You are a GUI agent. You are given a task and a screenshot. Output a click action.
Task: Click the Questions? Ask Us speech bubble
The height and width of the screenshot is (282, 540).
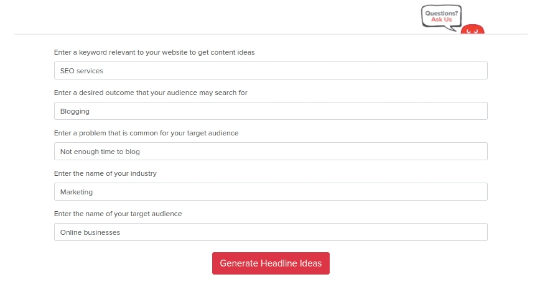coord(442,16)
